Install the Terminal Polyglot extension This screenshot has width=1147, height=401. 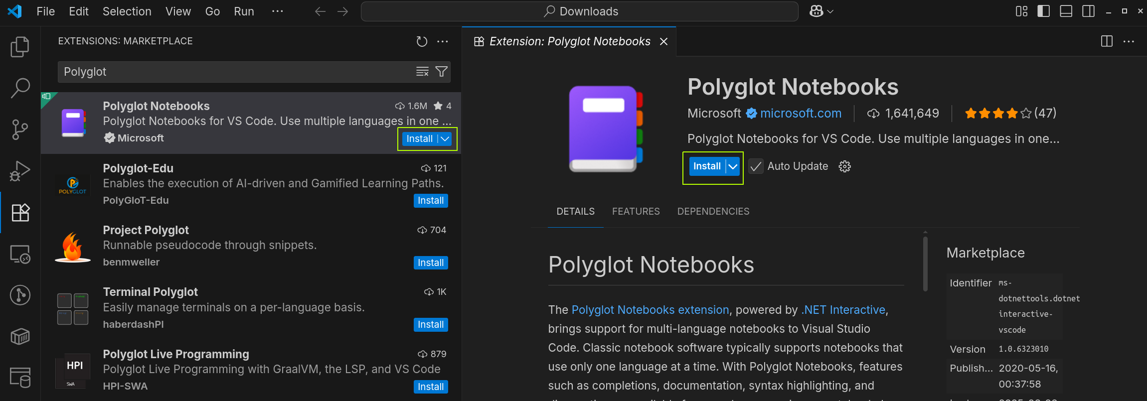coord(431,325)
